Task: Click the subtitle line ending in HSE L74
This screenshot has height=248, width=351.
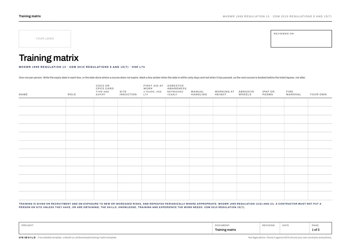Action: (x=82, y=67)
